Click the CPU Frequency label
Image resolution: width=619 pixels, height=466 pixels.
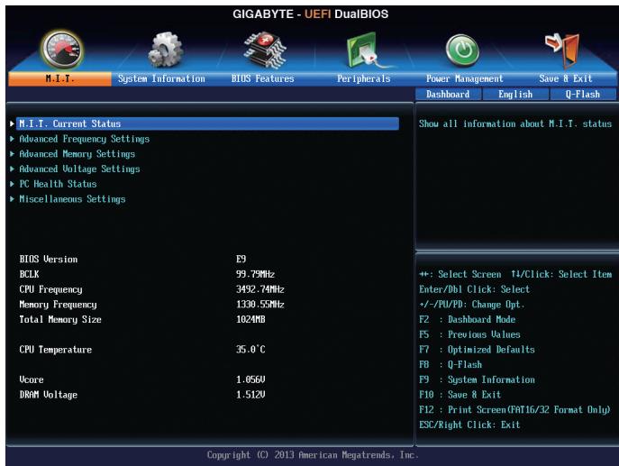click(51, 289)
